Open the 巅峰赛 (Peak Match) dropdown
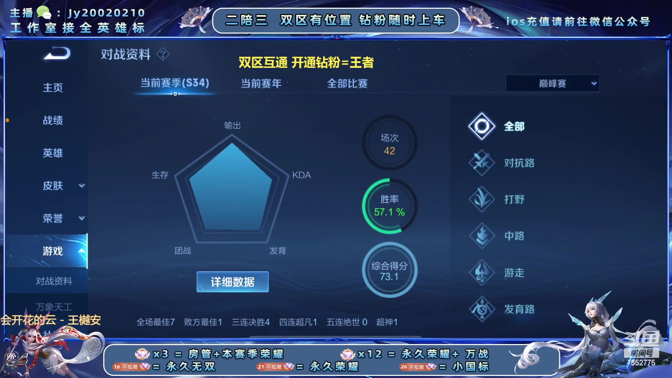This screenshot has width=672, height=378. (x=552, y=84)
